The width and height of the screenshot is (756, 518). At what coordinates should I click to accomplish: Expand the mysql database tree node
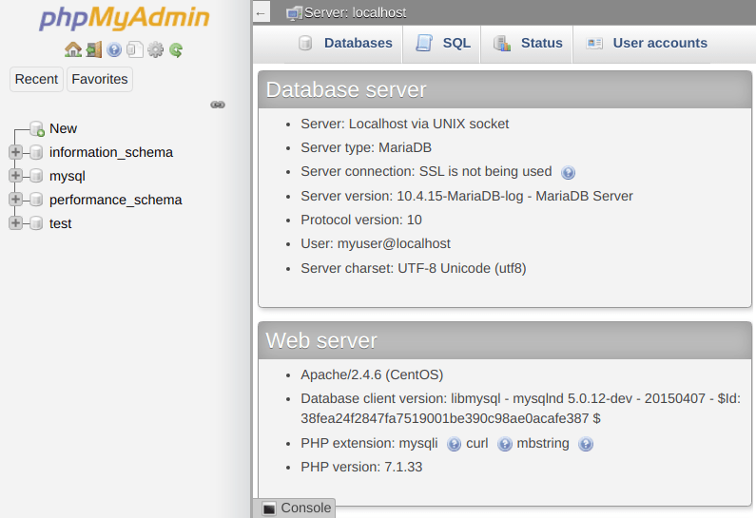click(x=15, y=176)
